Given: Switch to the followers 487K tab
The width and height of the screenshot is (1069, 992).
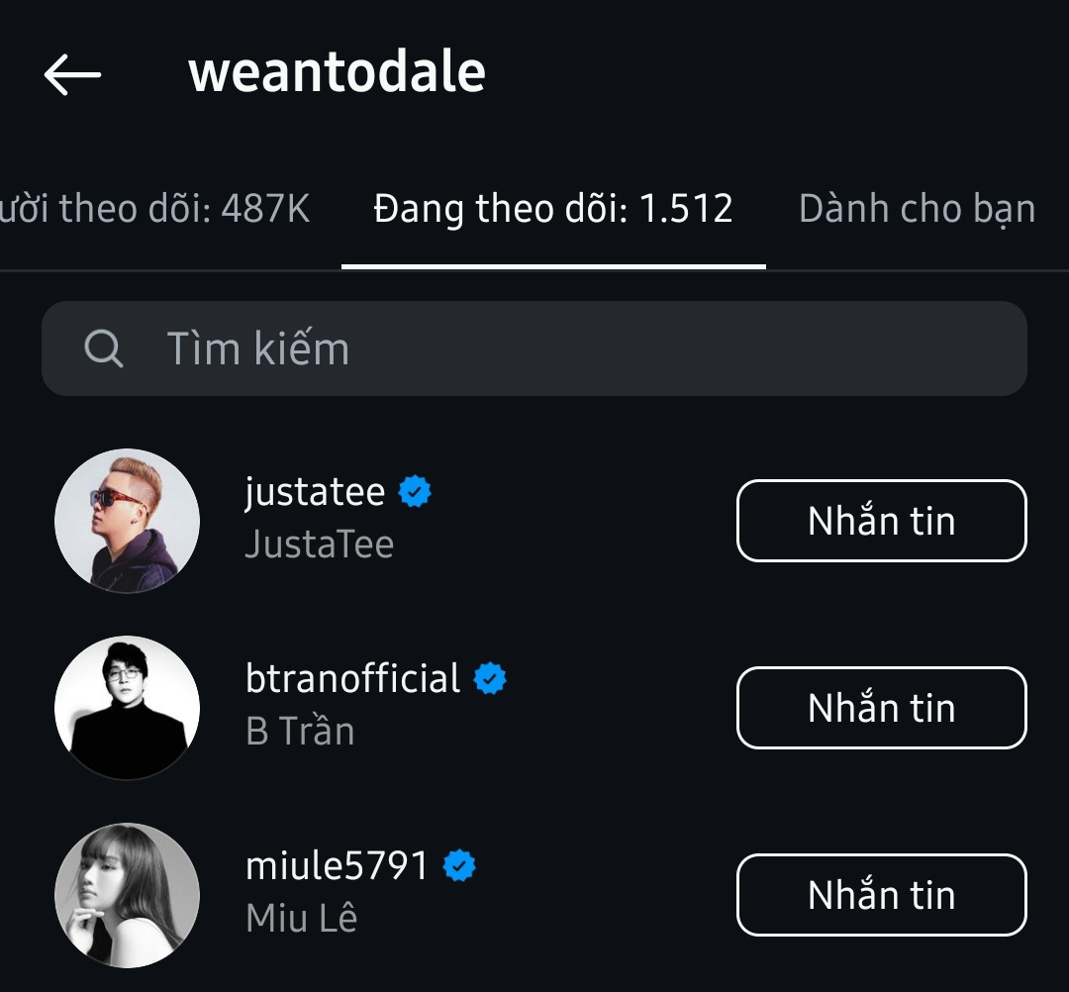Looking at the screenshot, I should click(x=155, y=209).
